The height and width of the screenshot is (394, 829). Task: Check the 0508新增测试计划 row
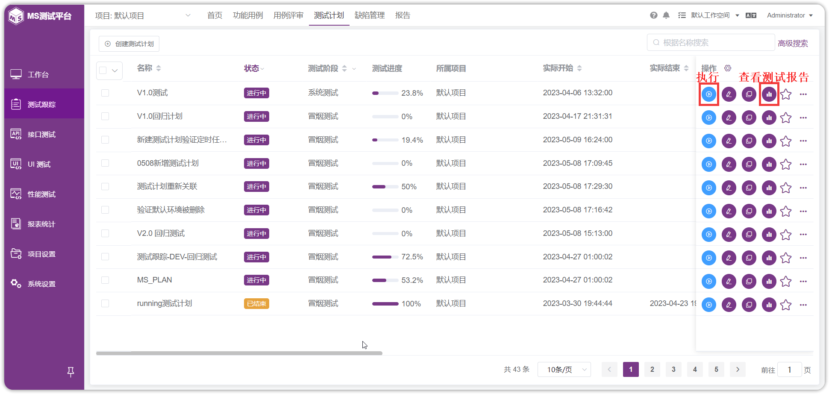(105, 163)
